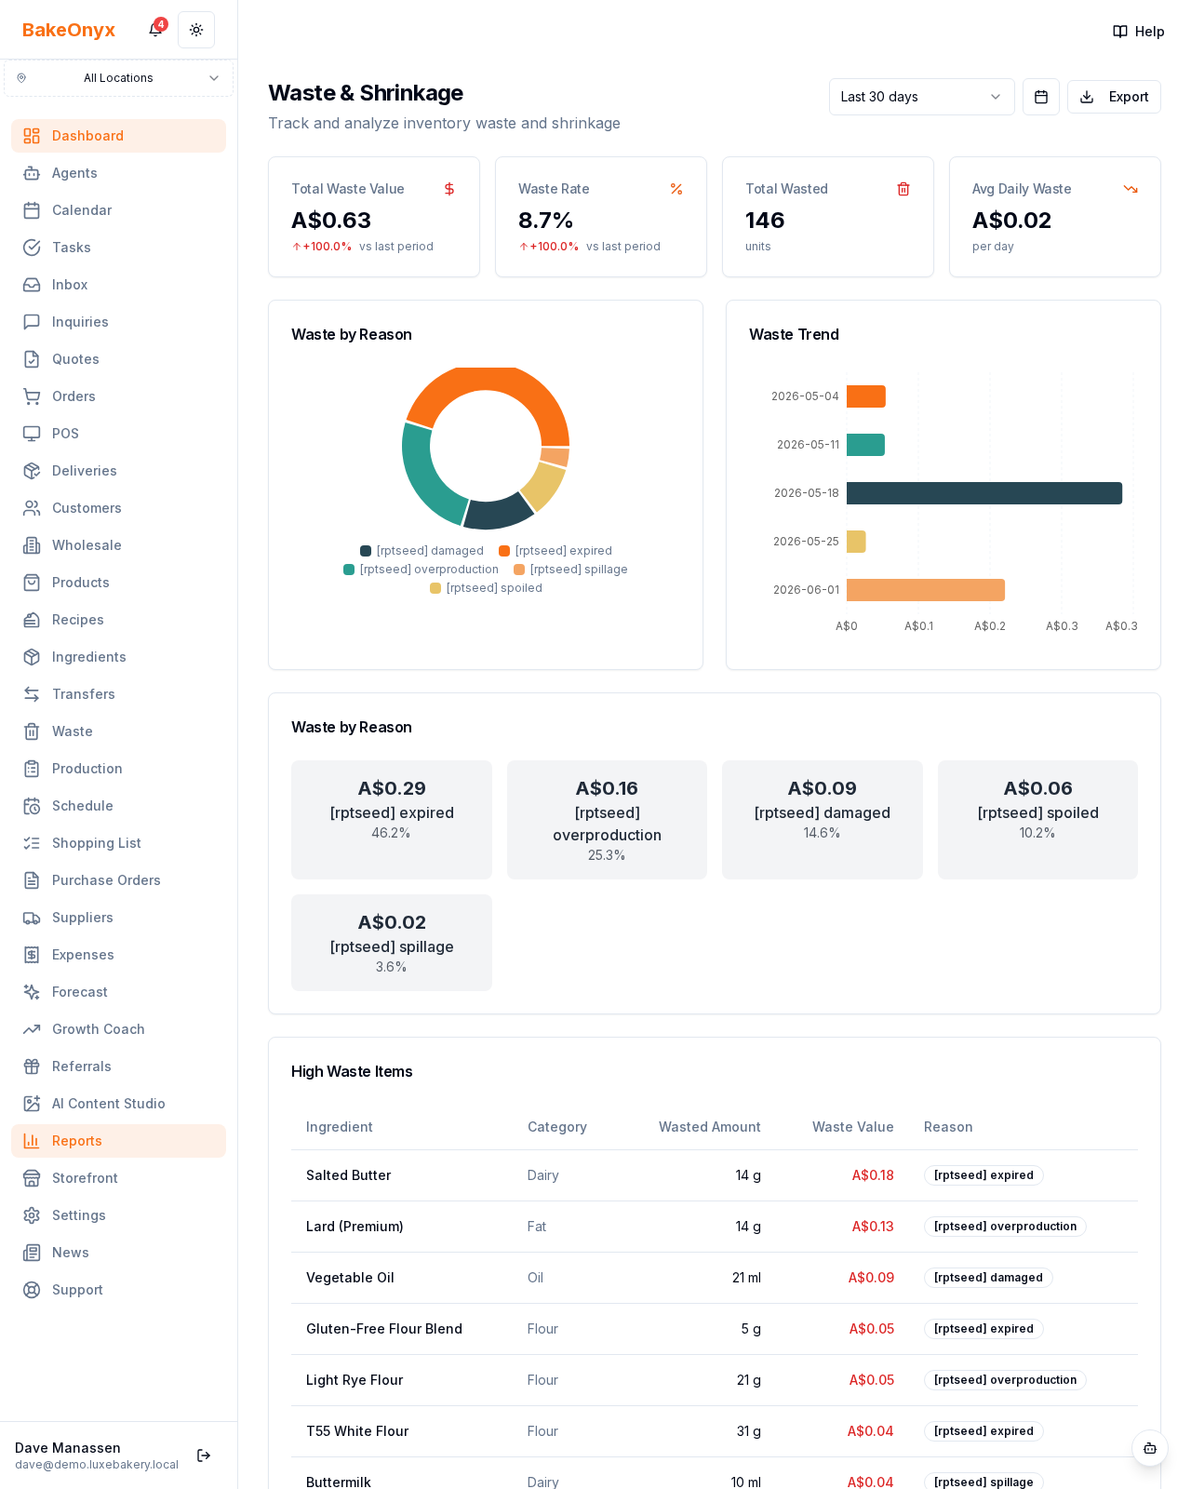1191x1489 pixels.
Task: Select the A$0.02 spillage reason card
Action: [x=392, y=943]
